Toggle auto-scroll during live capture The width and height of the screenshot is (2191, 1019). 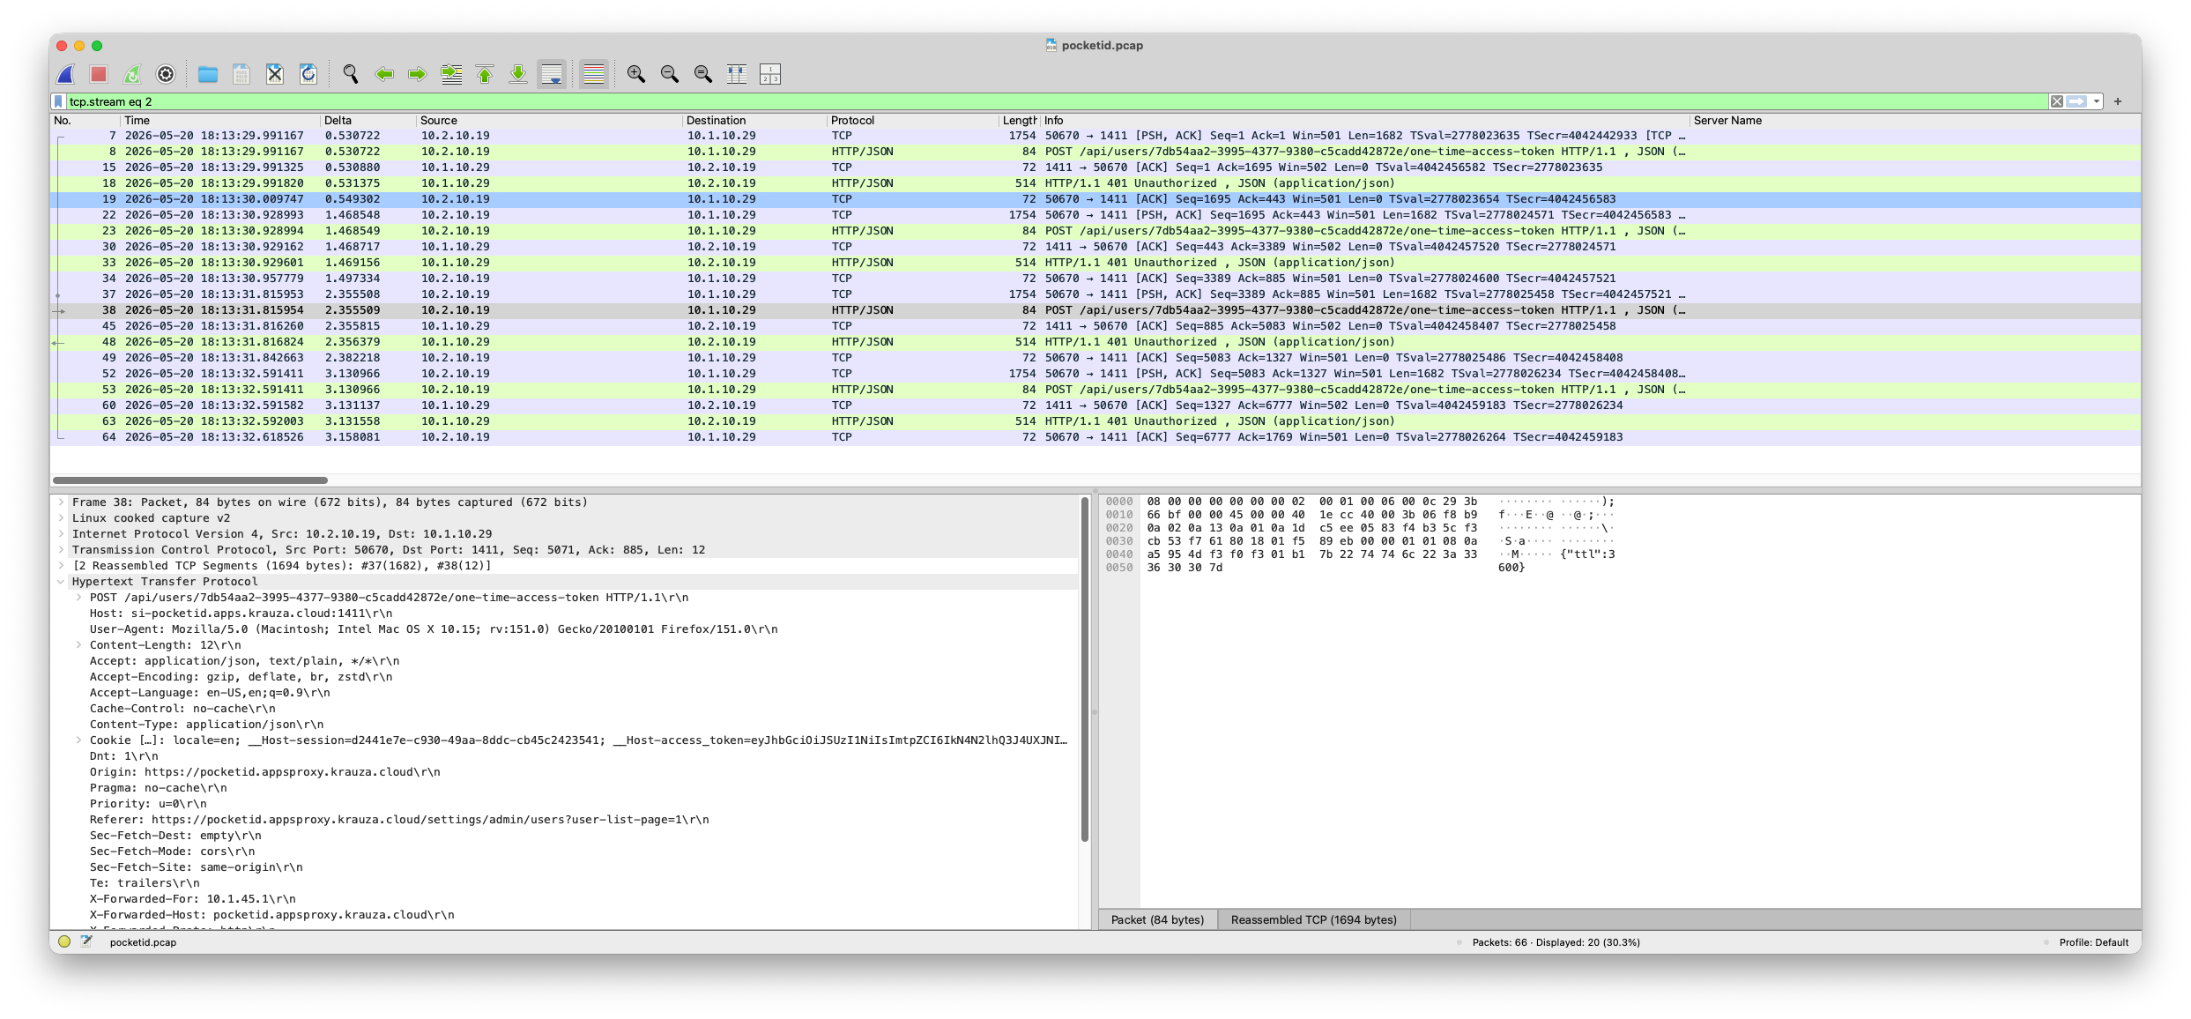pos(552,74)
